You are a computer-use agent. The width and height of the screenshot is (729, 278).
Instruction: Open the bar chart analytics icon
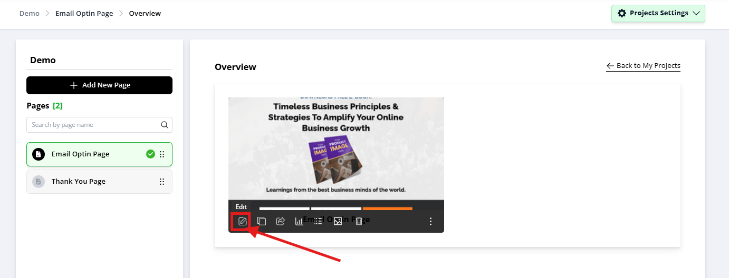(x=299, y=221)
